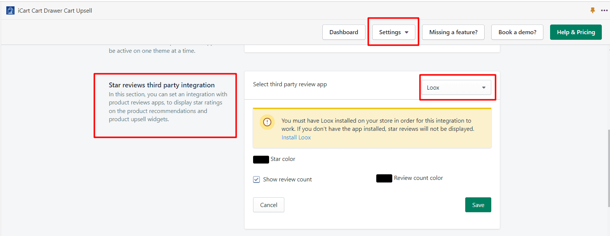The height and width of the screenshot is (236, 610).
Task: Open the Star color swatch picker
Action: 261,159
